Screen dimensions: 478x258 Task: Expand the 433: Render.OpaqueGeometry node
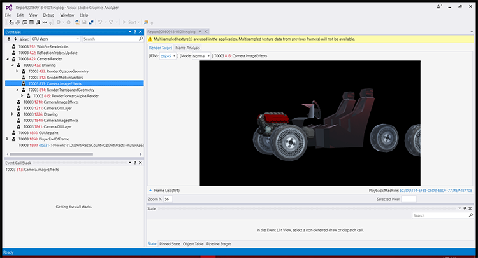point(17,71)
